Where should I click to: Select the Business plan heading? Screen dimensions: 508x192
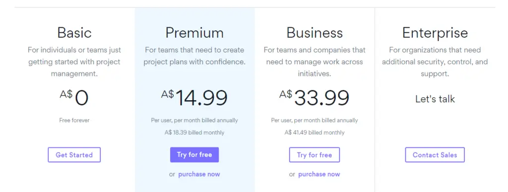click(x=315, y=33)
